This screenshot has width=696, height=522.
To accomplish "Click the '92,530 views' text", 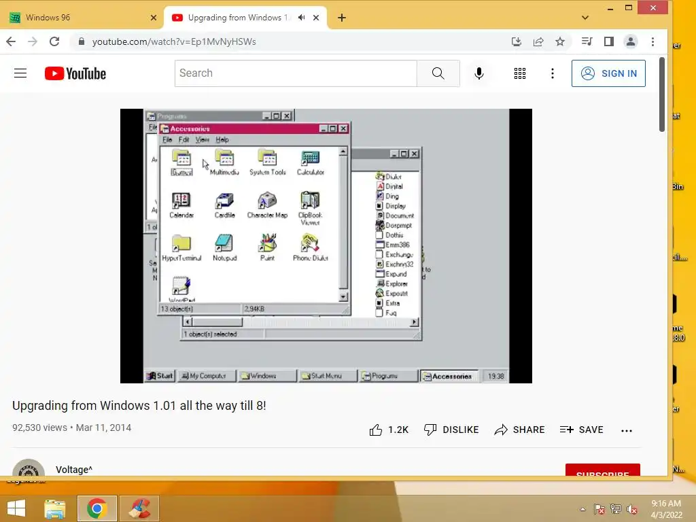I will pyautogui.click(x=39, y=428).
